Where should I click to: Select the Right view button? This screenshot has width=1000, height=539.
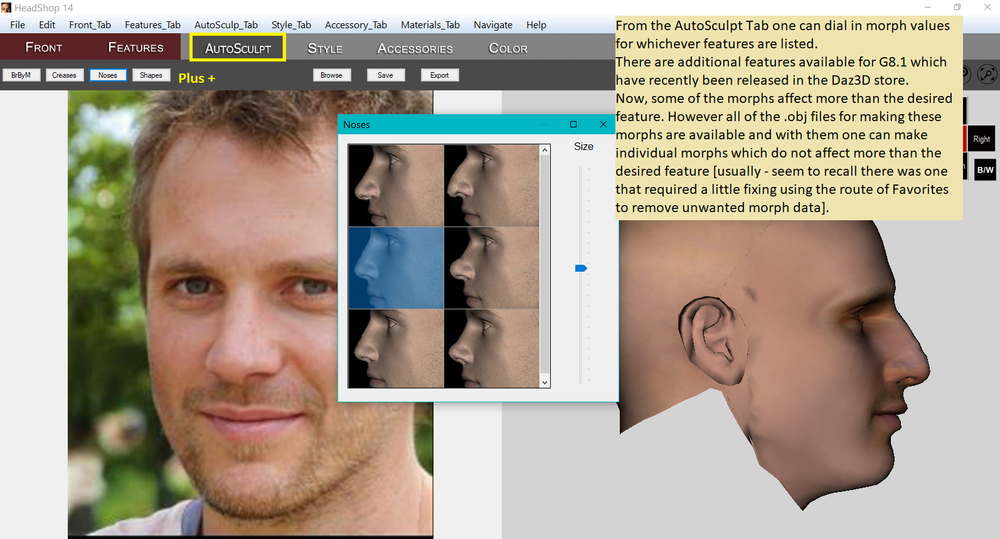(x=981, y=139)
